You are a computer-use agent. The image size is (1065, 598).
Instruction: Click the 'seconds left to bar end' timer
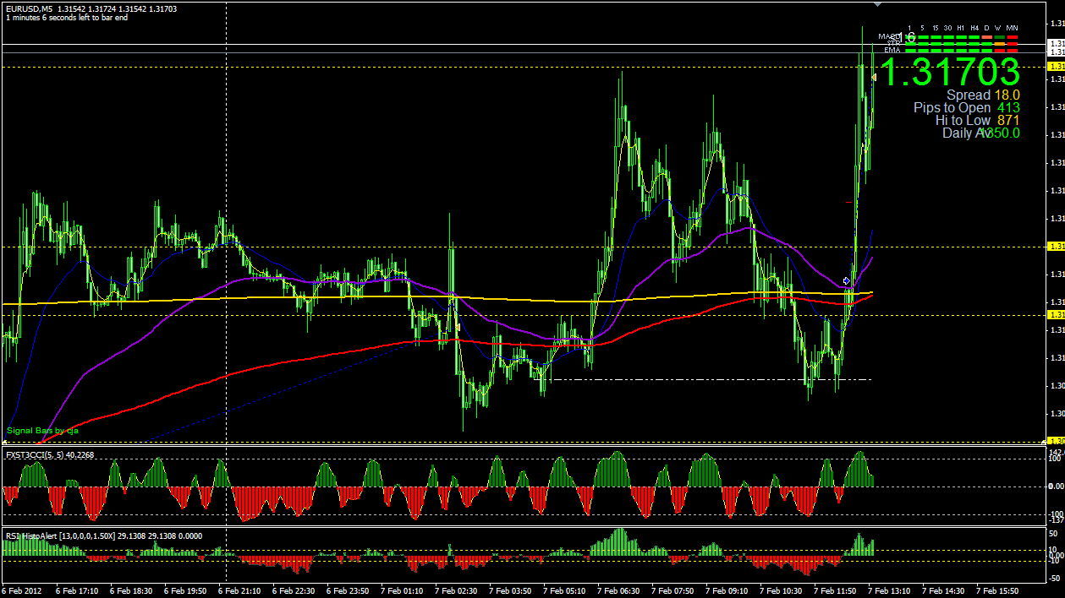(66, 18)
